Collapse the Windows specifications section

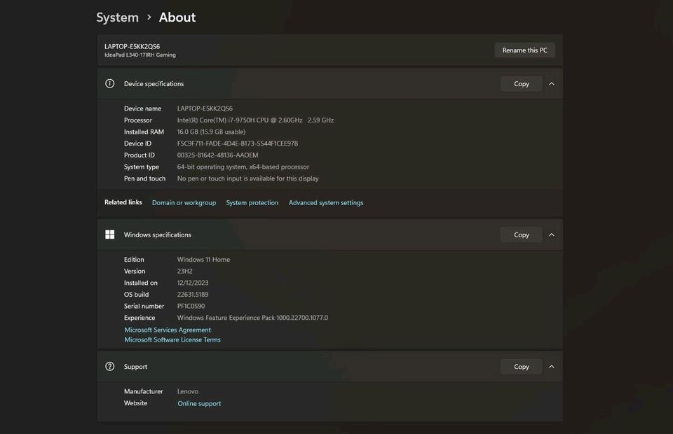pyautogui.click(x=552, y=234)
